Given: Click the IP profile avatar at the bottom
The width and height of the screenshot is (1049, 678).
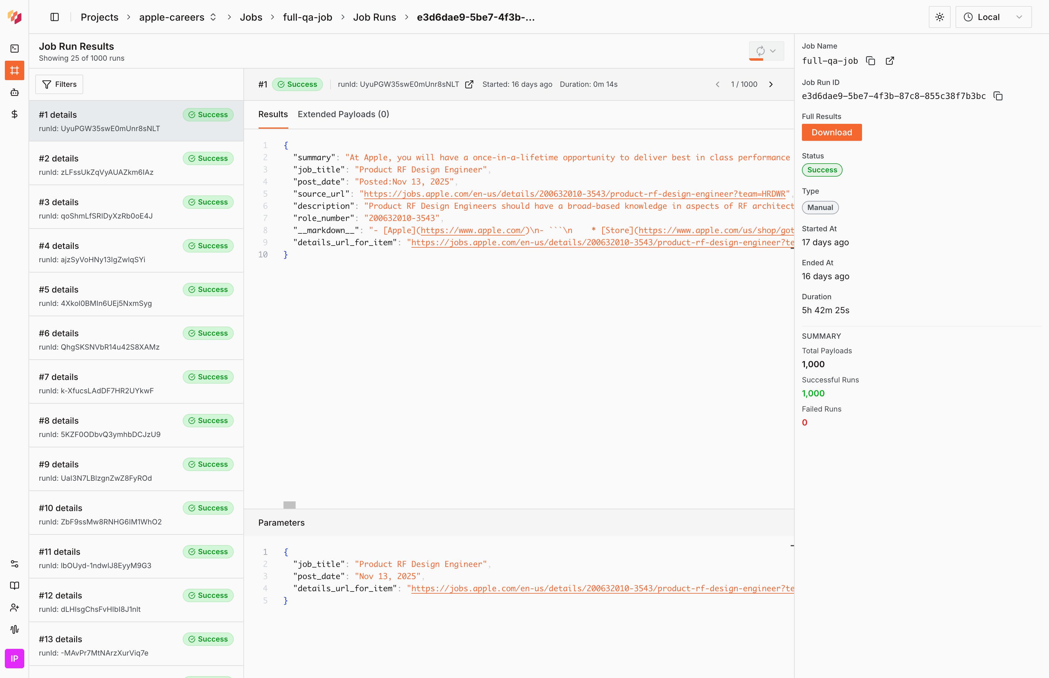Looking at the screenshot, I should click(x=14, y=659).
